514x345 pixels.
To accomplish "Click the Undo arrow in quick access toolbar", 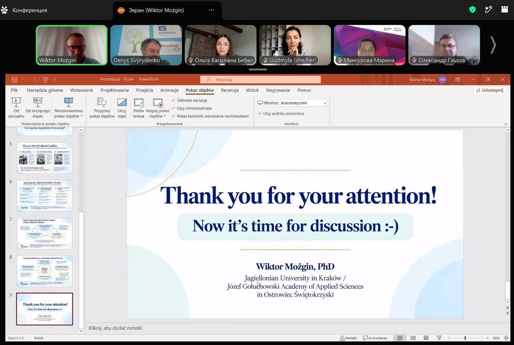I will [24, 80].
